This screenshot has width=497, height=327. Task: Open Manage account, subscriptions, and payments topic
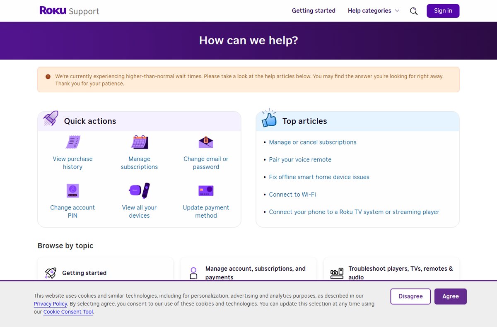tap(248, 269)
